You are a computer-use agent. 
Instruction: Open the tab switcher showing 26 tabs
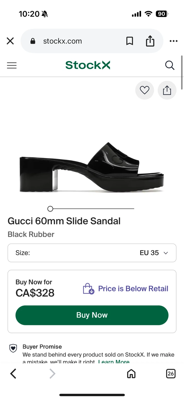(171, 374)
